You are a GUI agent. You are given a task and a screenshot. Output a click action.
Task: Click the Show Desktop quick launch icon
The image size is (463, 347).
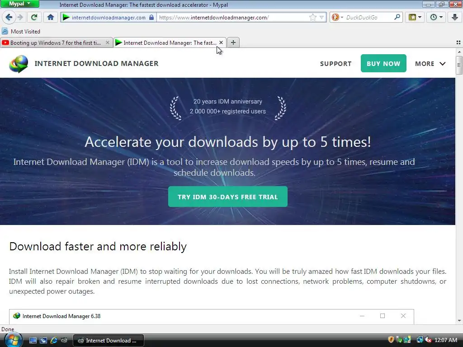[x=33, y=341]
